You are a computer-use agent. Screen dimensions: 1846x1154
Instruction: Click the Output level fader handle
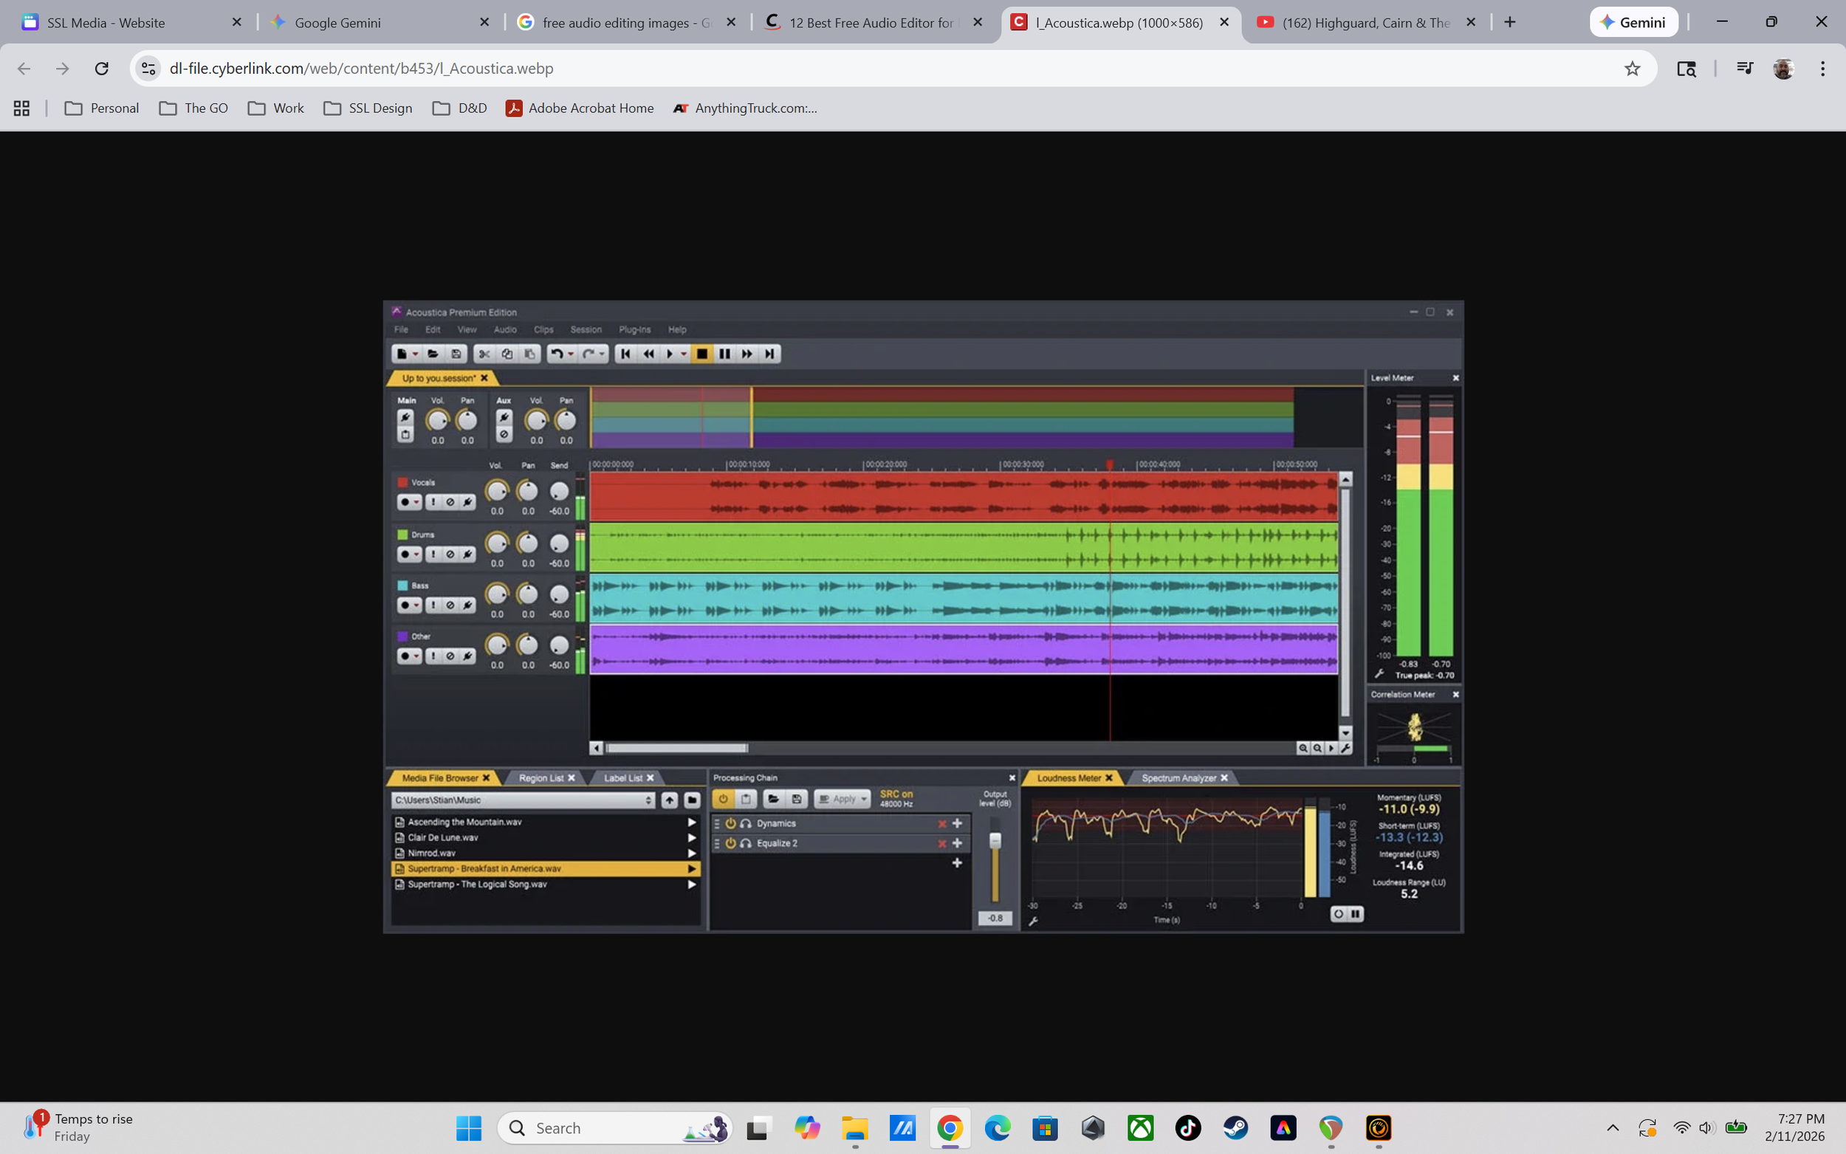click(x=995, y=840)
